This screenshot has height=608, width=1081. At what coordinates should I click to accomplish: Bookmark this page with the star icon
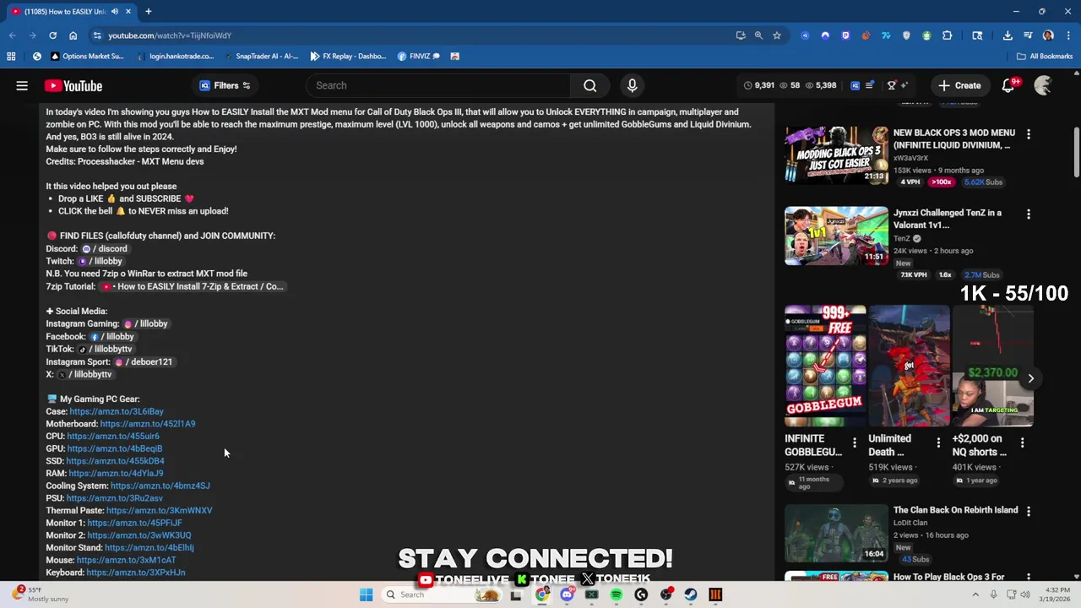click(777, 35)
